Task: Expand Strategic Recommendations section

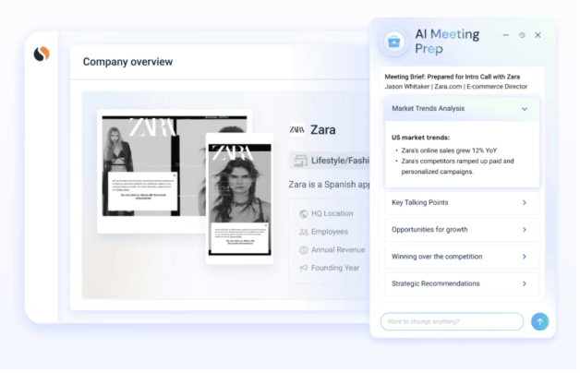Action: click(462, 283)
